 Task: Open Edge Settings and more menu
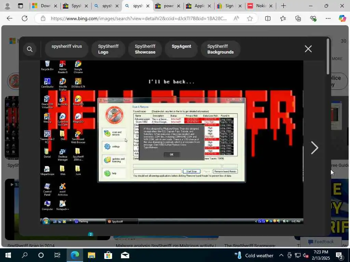click(328, 18)
